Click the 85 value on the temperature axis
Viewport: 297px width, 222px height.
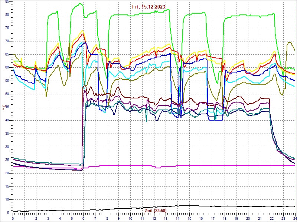[7, 2]
